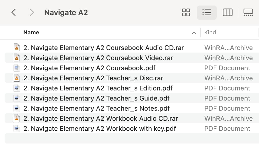Select Teacher_s Disc.rar file row
The width and height of the screenshot is (259, 144).
132,78
